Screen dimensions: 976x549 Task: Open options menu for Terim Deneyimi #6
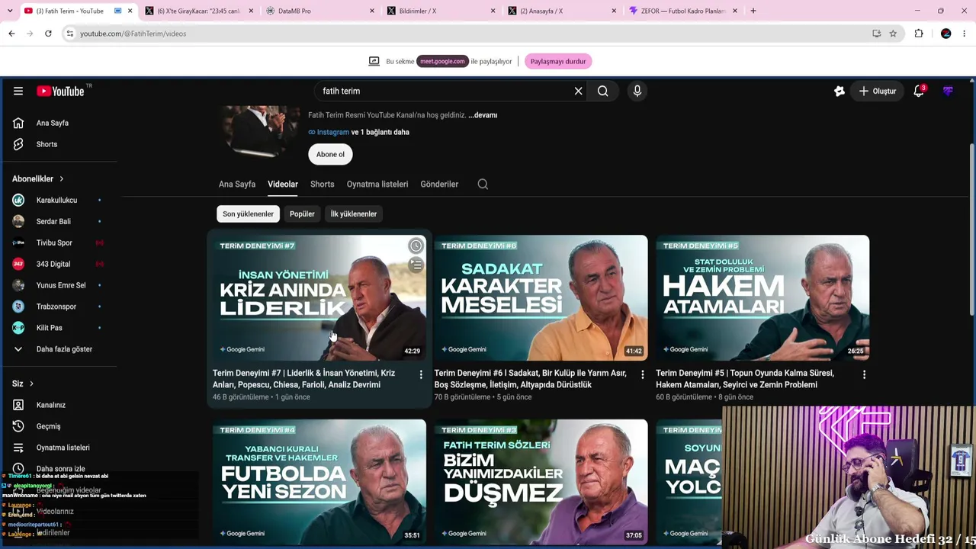click(x=642, y=374)
